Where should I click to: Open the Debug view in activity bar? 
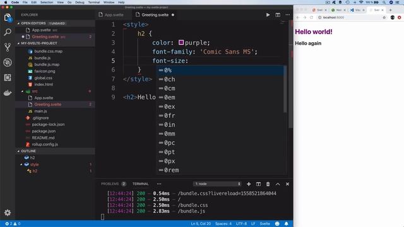(8, 62)
